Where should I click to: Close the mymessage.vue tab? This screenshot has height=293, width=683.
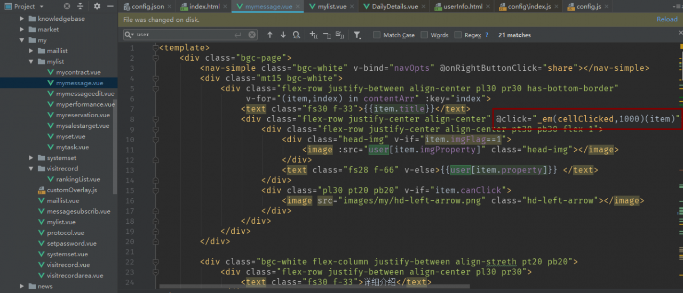point(298,6)
